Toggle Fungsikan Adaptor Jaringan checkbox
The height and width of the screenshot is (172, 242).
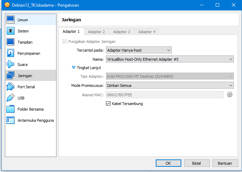[65, 42]
